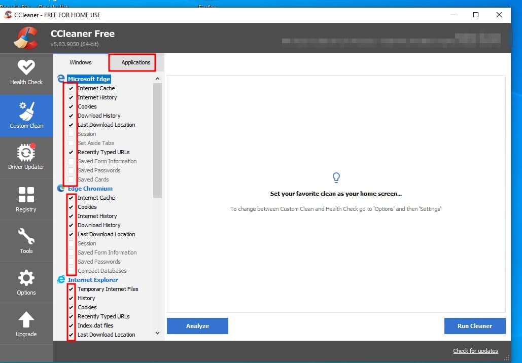Click the lightbulb tip icon
Image resolution: width=522 pixels, height=363 pixels.
click(x=336, y=177)
